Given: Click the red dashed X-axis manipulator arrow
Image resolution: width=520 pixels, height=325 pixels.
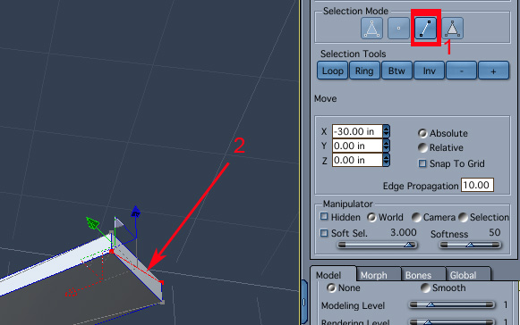Looking at the screenshot, I should coord(71,293).
